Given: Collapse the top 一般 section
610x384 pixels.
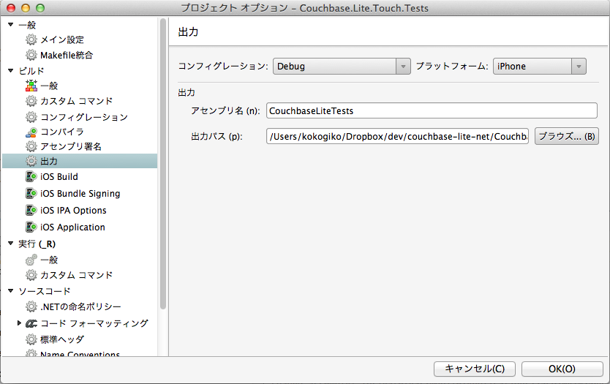Looking at the screenshot, I should point(10,25).
